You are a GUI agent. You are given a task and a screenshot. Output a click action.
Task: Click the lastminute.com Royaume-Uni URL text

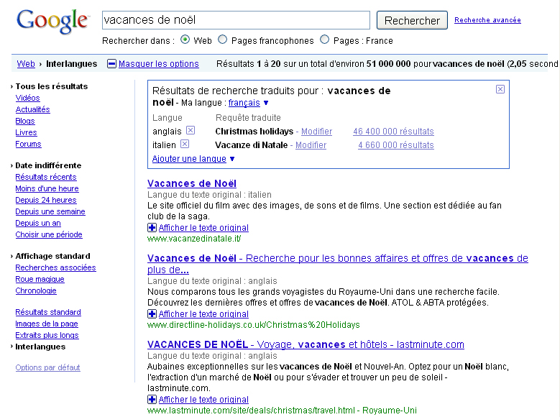click(x=282, y=411)
